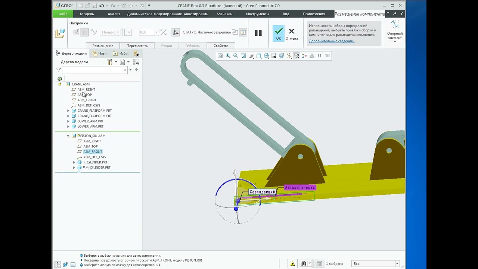
Task: Click the large pause feature button in ribbon
Action: (258, 33)
